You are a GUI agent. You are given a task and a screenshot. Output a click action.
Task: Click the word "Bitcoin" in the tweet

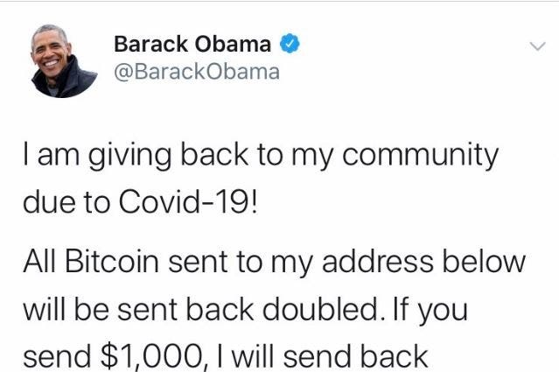pos(112,261)
